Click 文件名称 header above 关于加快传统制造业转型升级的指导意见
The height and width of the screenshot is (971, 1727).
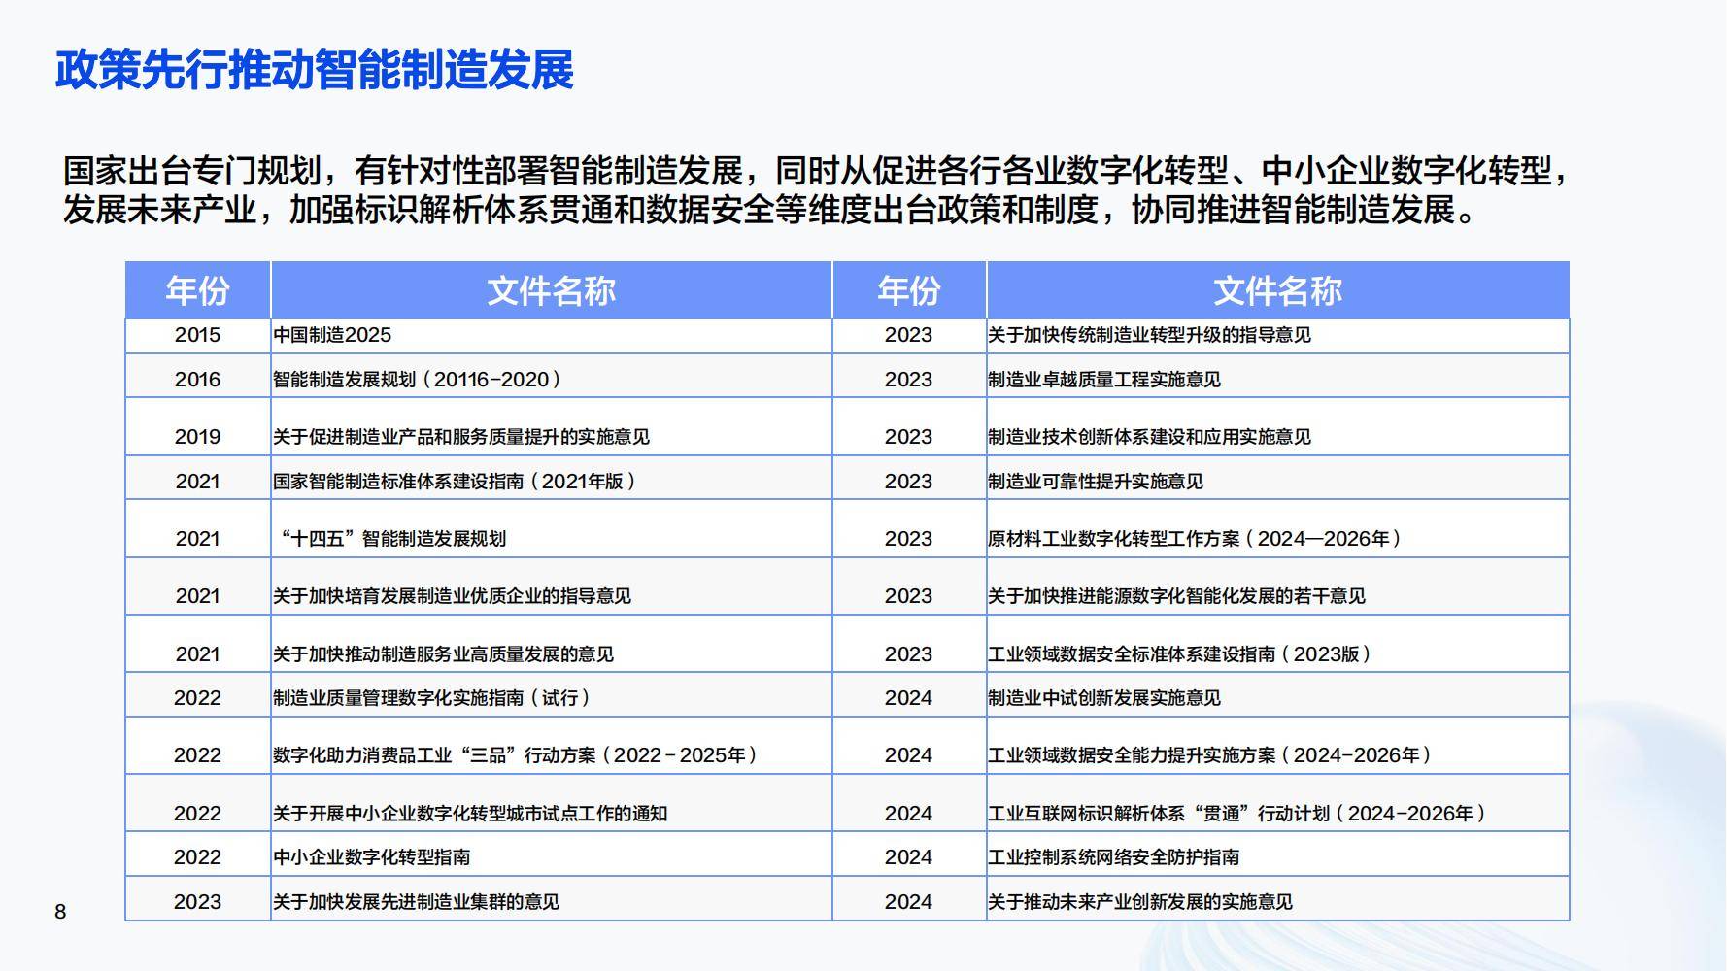click(1277, 290)
